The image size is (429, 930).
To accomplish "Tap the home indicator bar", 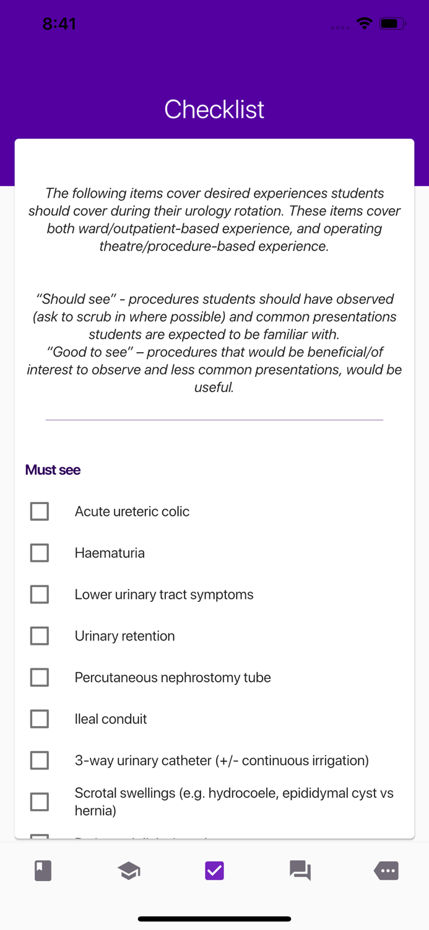I will click(x=214, y=918).
